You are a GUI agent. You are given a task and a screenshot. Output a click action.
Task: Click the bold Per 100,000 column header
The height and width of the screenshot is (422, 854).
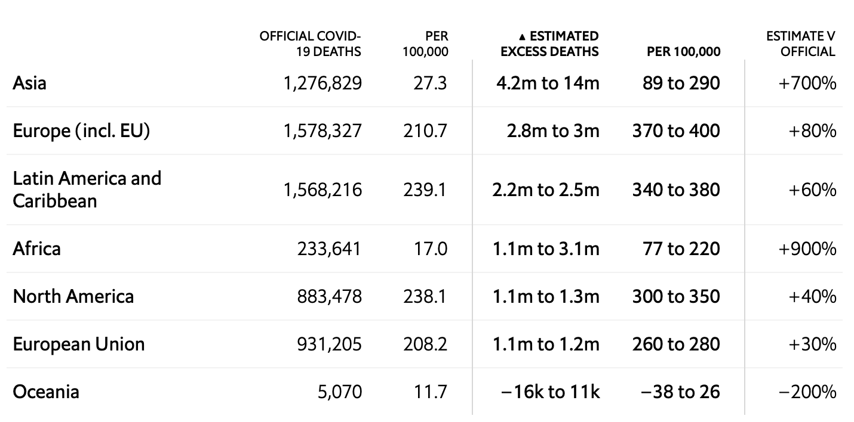[683, 52]
